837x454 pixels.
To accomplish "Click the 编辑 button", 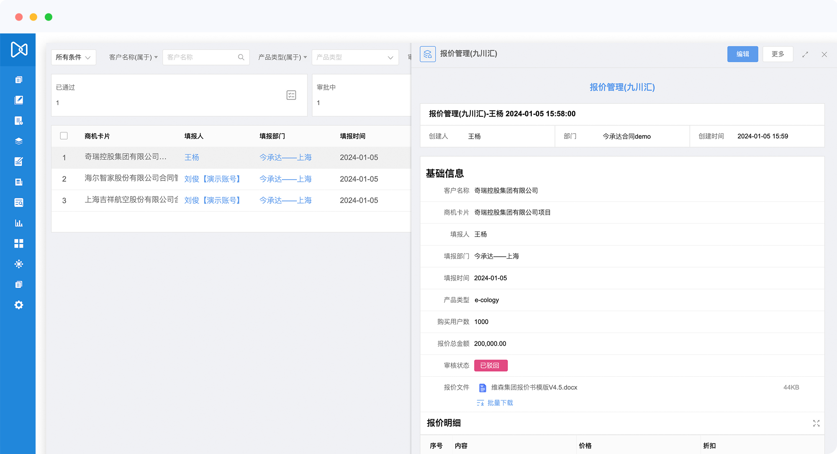I will pyautogui.click(x=742, y=54).
